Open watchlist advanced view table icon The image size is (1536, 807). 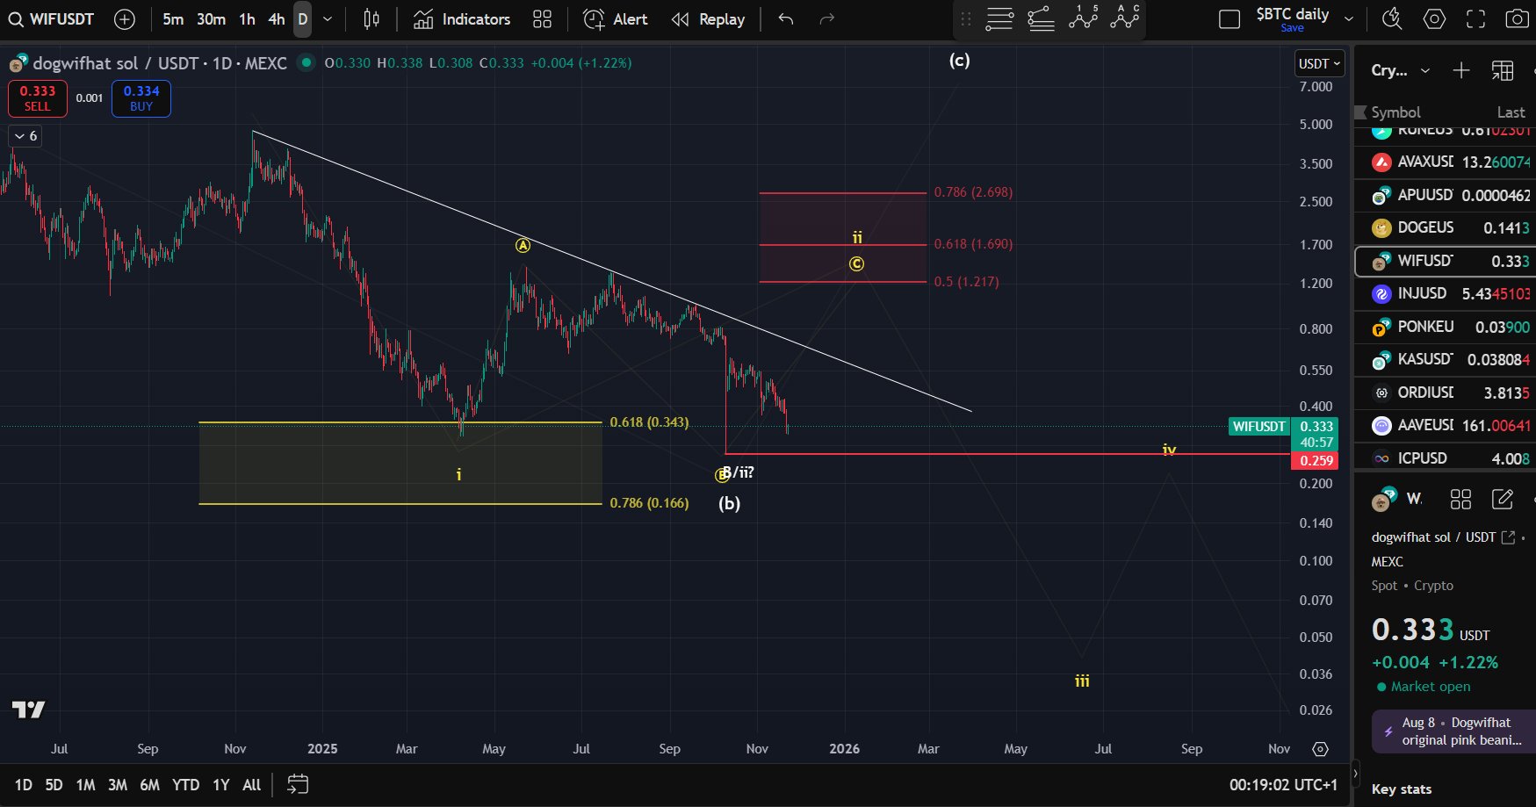[x=1503, y=70]
